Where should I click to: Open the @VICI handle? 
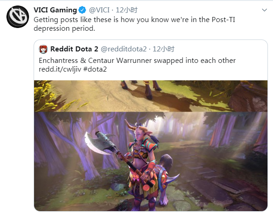pyautogui.click(x=99, y=10)
